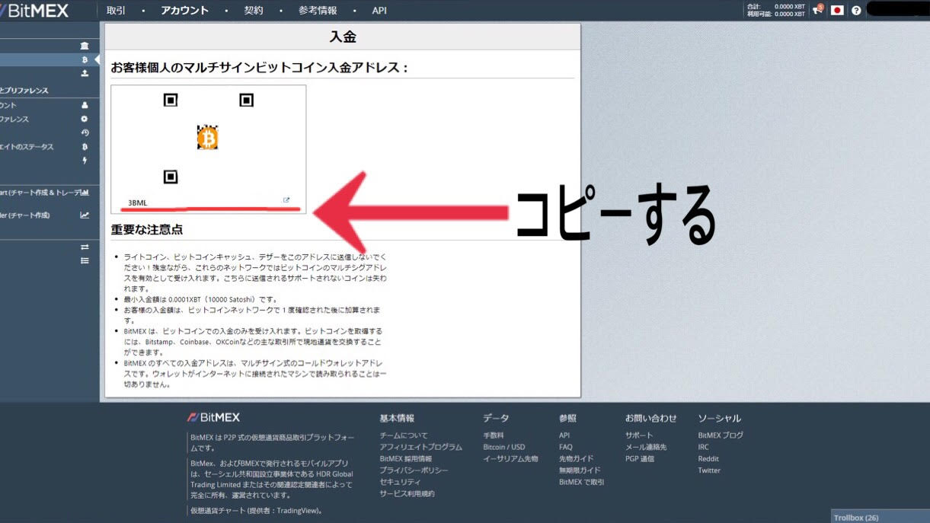Open the アカウント menu
The image size is (930, 523).
tap(184, 11)
